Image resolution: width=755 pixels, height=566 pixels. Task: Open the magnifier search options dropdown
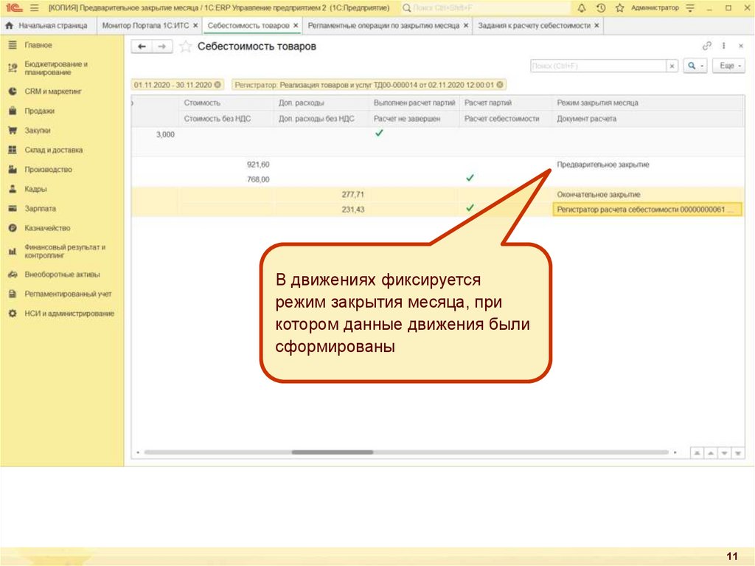[x=695, y=66]
